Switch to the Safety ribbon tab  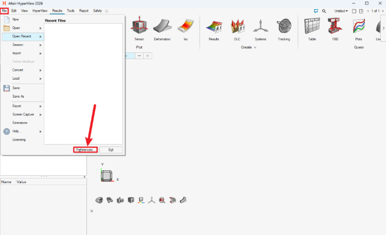click(98, 10)
